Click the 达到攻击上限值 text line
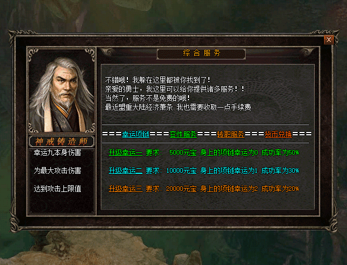The height and width of the screenshot is (265, 347). [x=58, y=189]
